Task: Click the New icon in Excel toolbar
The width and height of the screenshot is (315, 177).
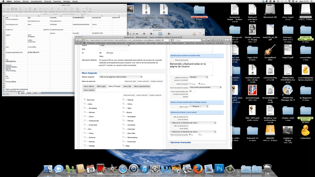Action: pos(4,9)
